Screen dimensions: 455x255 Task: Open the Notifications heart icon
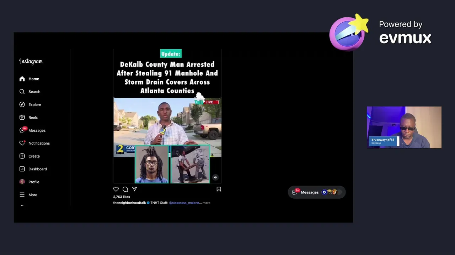tap(22, 143)
